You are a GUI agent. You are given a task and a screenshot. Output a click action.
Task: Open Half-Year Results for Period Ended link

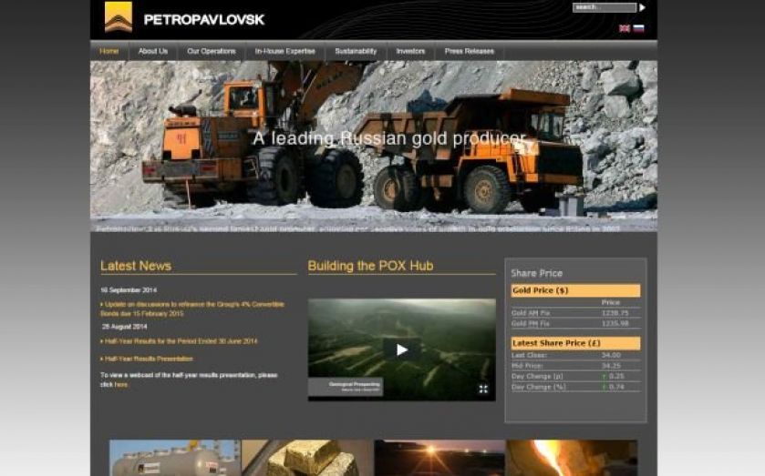coord(181,341)
